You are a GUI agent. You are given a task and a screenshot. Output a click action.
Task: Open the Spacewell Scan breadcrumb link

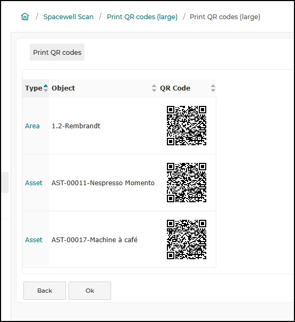[x=69, y=17]
